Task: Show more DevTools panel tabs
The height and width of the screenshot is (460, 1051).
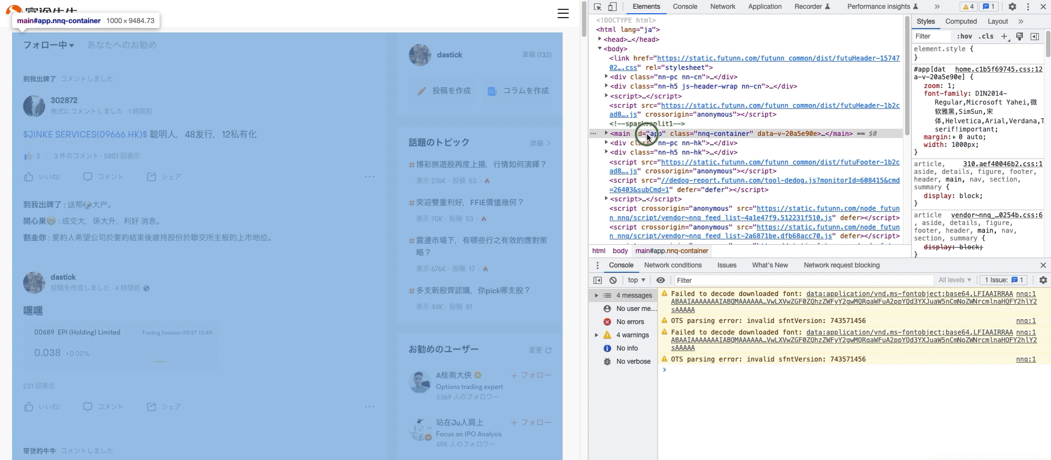Action: 937,7
